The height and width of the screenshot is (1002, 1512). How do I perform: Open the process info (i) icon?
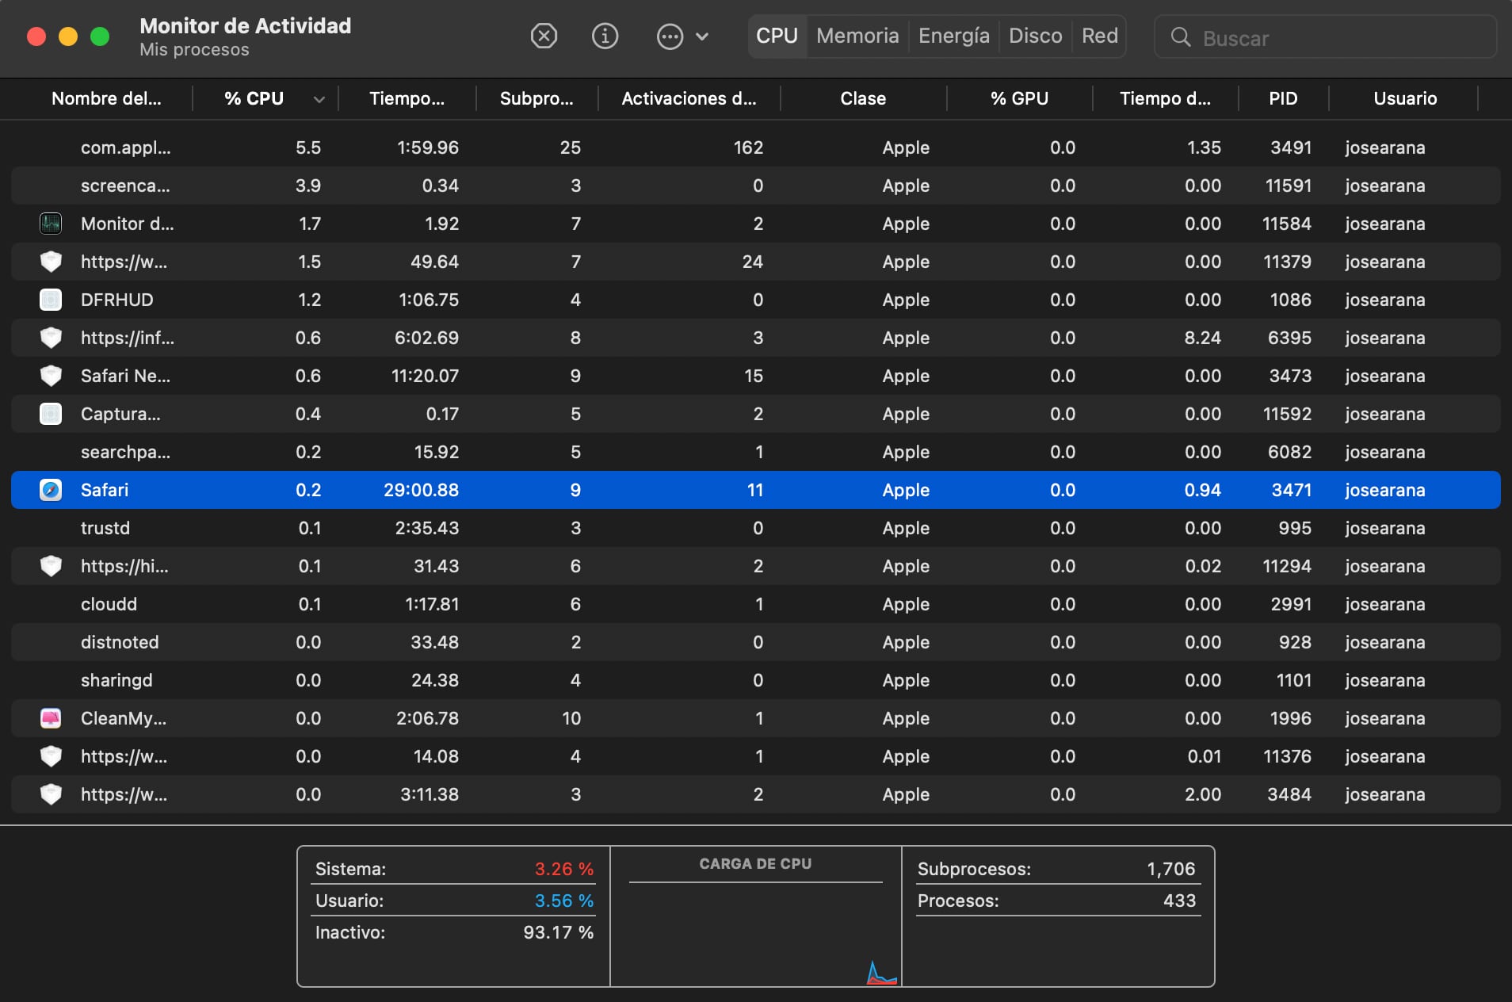[x=605, y=36]
